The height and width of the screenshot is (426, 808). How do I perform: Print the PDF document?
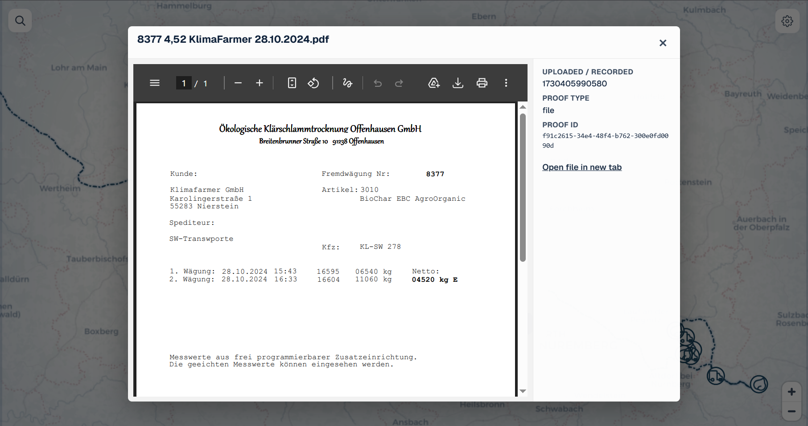click(482, 83)
